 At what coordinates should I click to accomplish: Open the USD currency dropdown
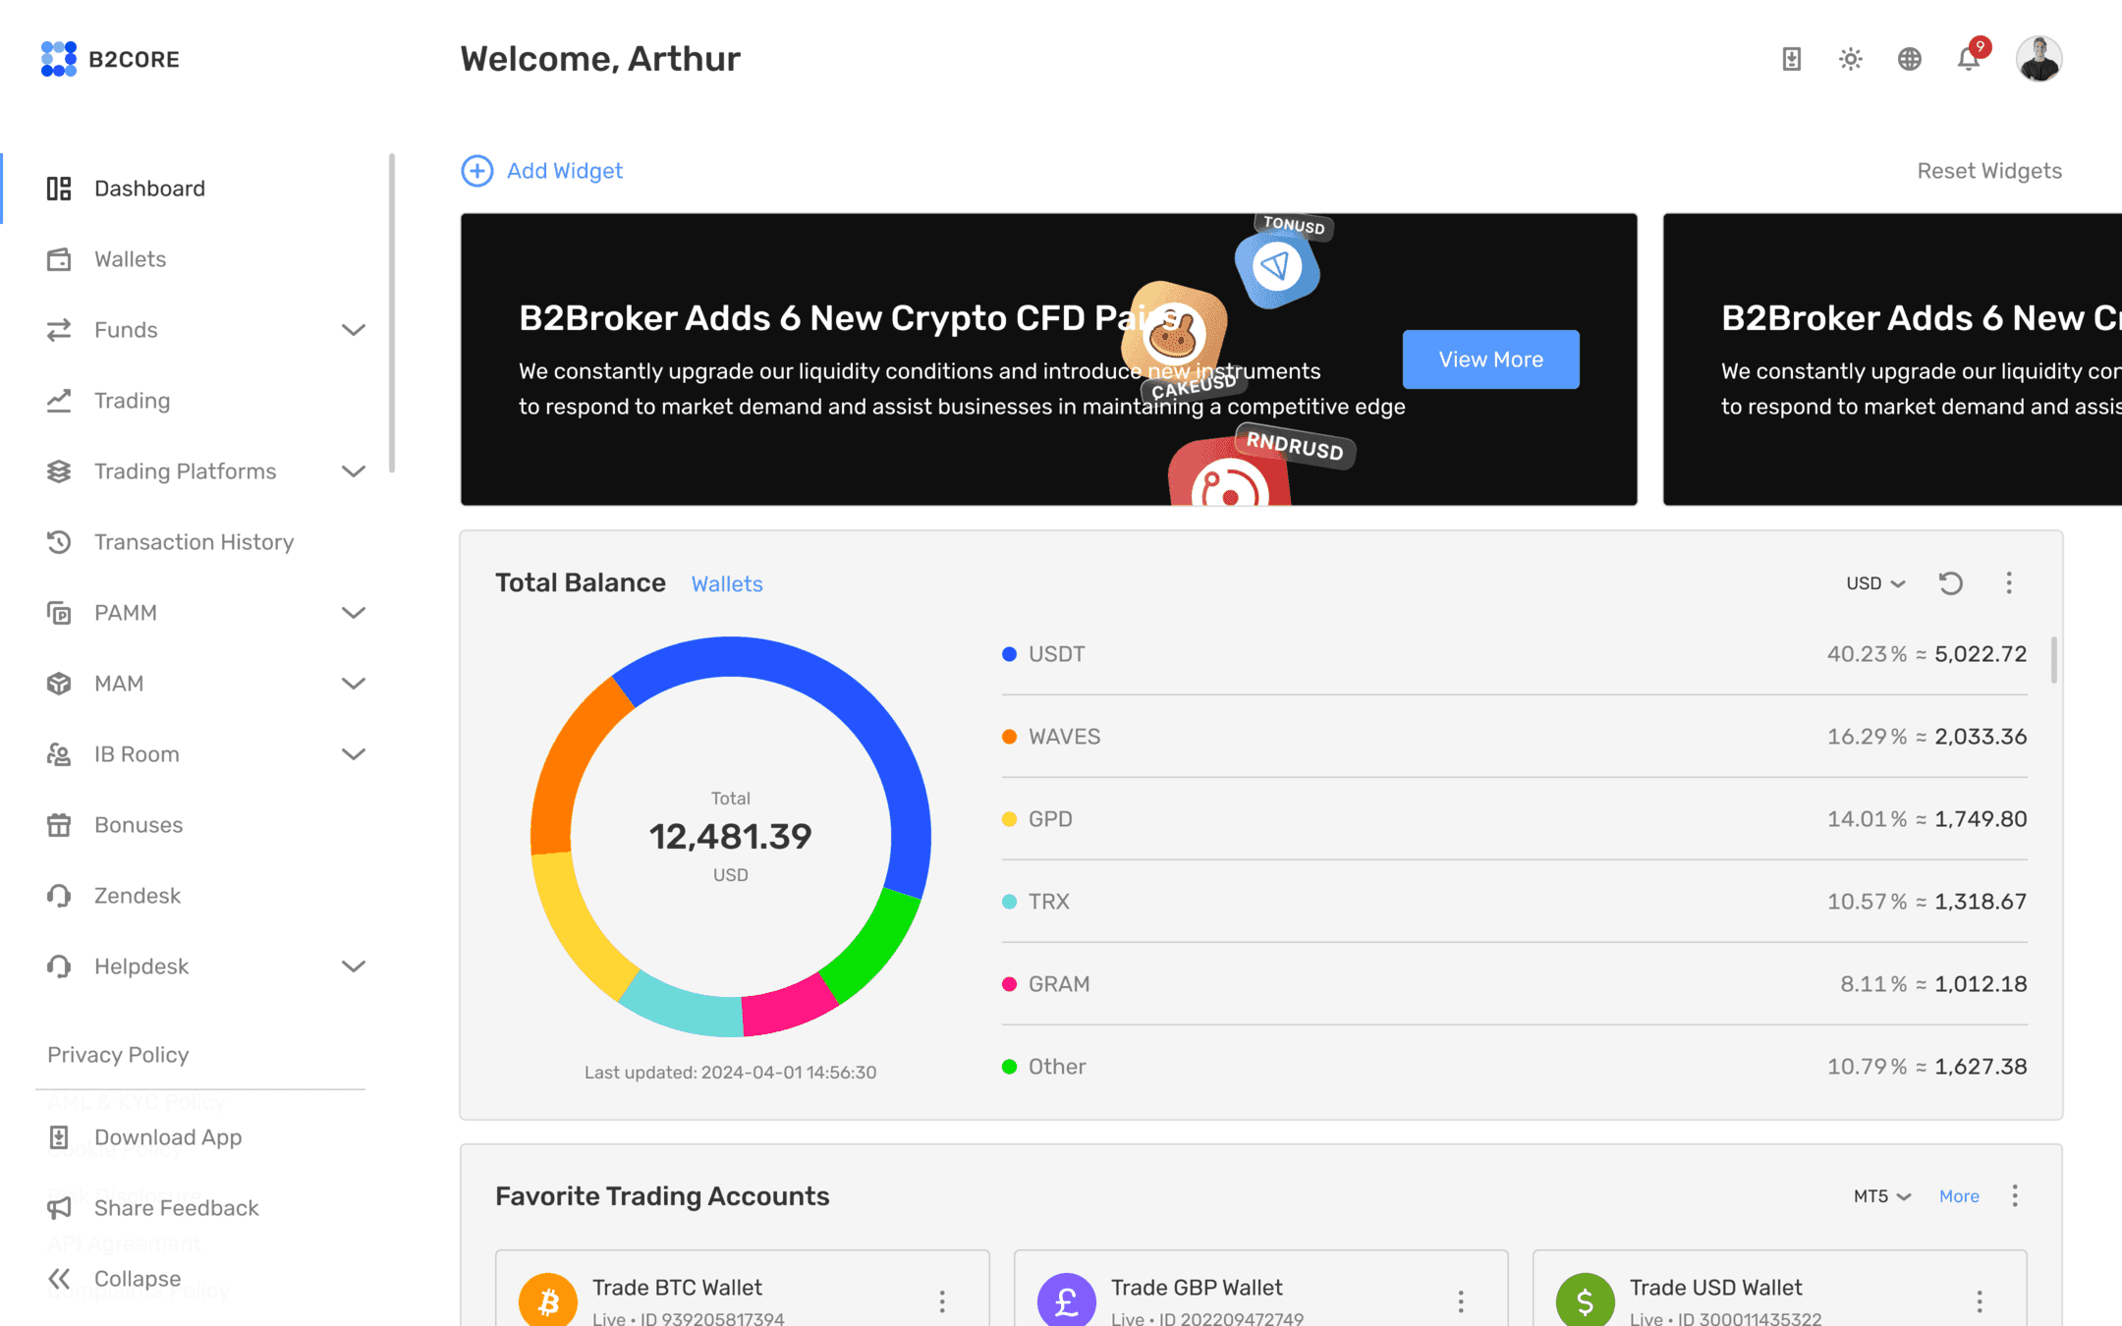tap(1874, 583)
